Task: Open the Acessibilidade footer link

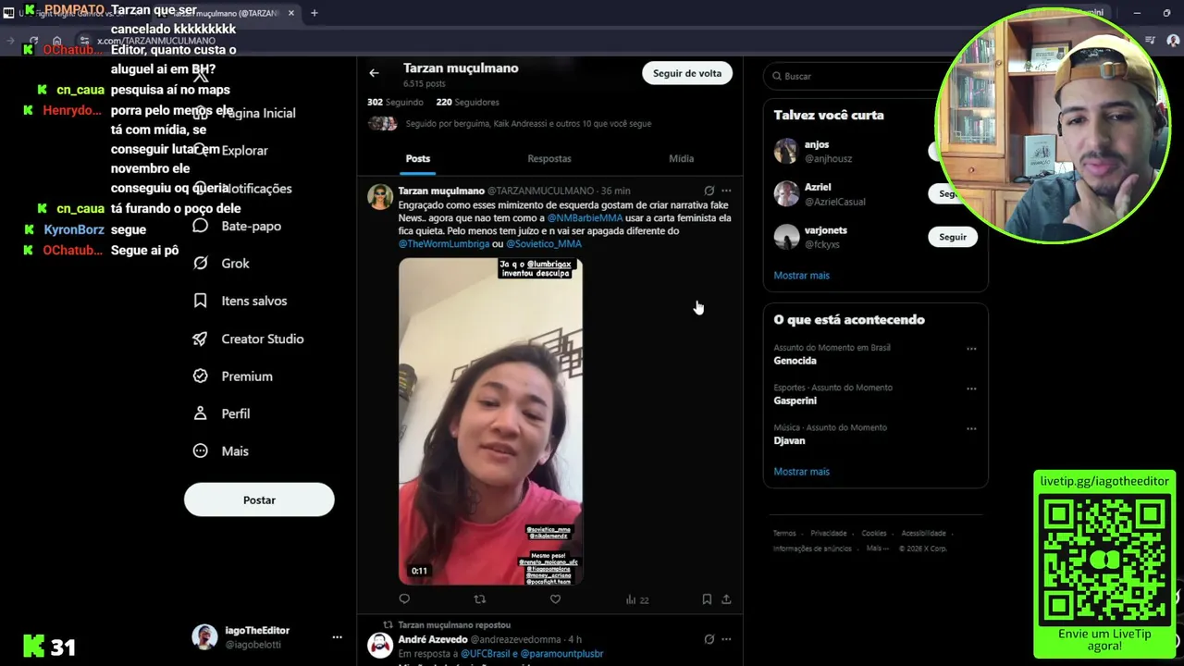Action: 923,534
